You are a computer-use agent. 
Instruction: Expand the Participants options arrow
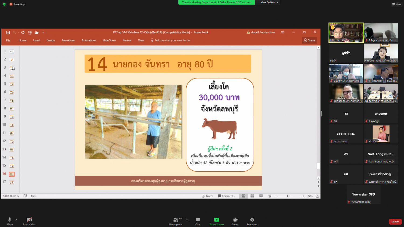[187, 220]
